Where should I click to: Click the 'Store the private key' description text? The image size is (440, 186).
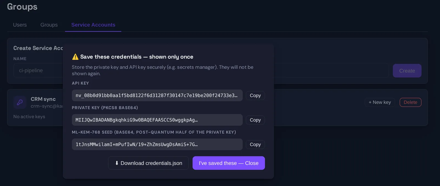click(163, 70)
